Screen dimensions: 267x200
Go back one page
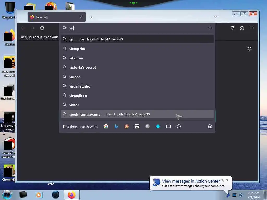pos(23,28)
